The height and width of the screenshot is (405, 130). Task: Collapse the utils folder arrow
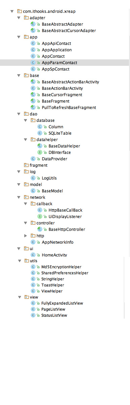pos(19,261)
